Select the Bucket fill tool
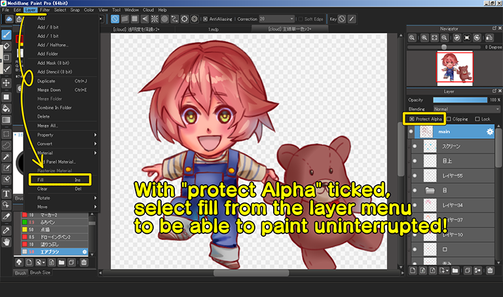Screen dimensions: 503x297 pos(7,109)
